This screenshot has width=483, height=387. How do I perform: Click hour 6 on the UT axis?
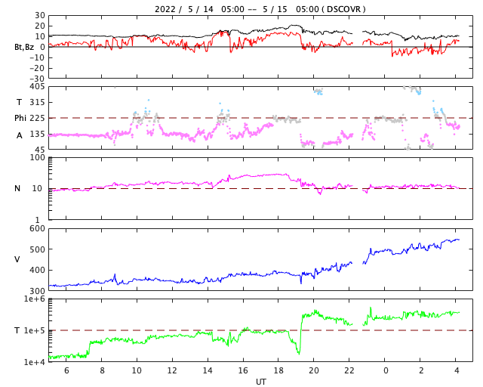[x=66, y=370]
